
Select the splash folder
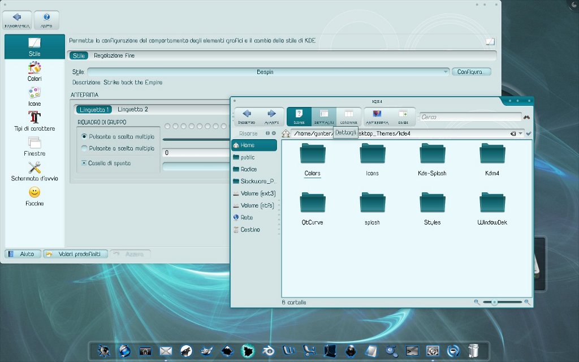[x=372, y=209]
